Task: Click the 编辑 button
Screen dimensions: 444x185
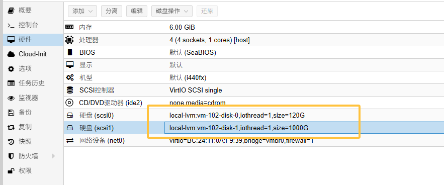Action: pos(137,11)
